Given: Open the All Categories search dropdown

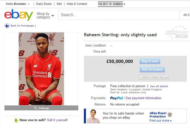Looking at the screenshot, I should (x=185, y=15).
